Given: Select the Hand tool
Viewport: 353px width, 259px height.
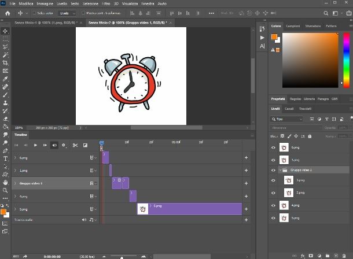Looking at the screenshot, I should [5, 182].
